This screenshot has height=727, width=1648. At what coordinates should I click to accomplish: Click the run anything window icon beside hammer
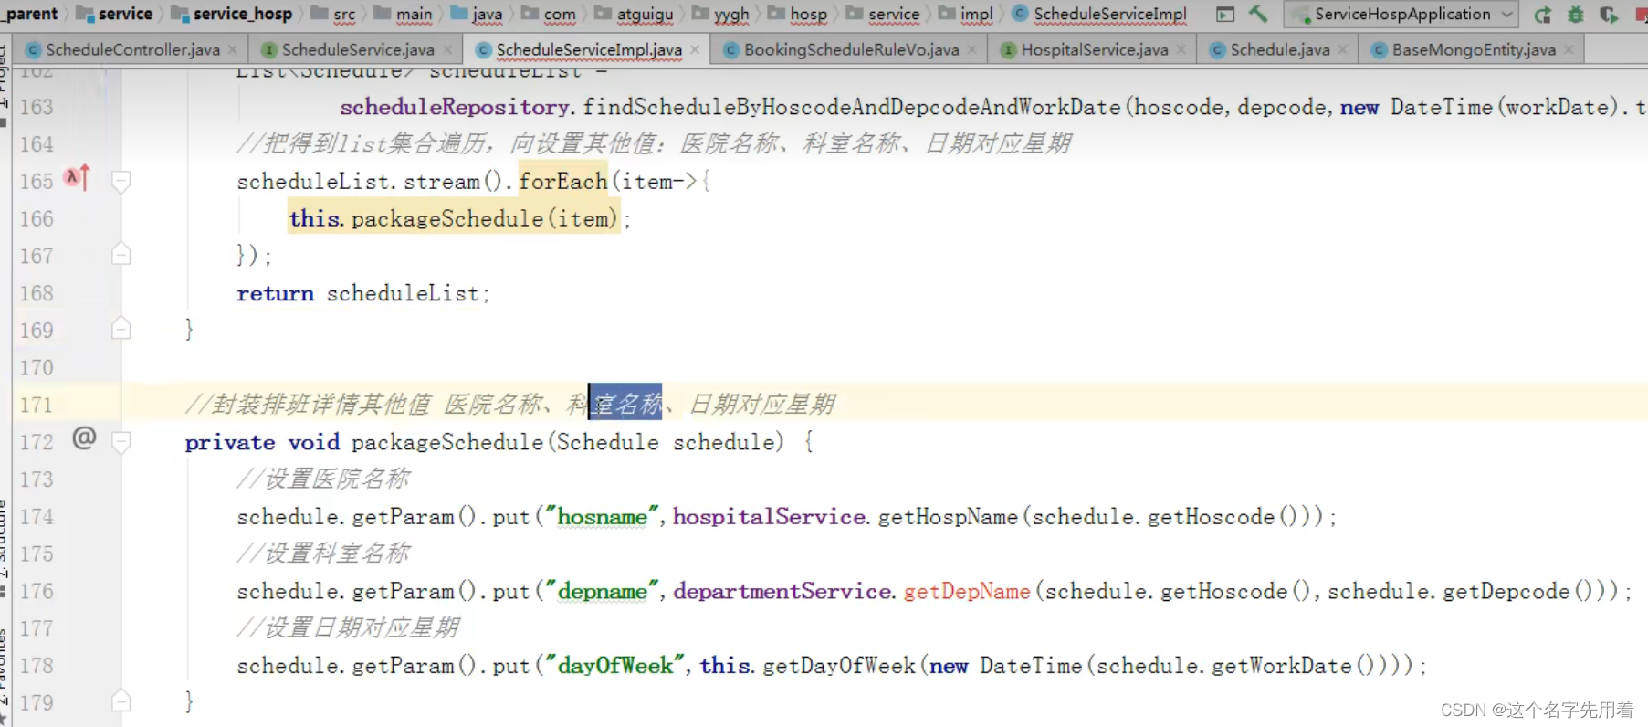click(1225, 15)
